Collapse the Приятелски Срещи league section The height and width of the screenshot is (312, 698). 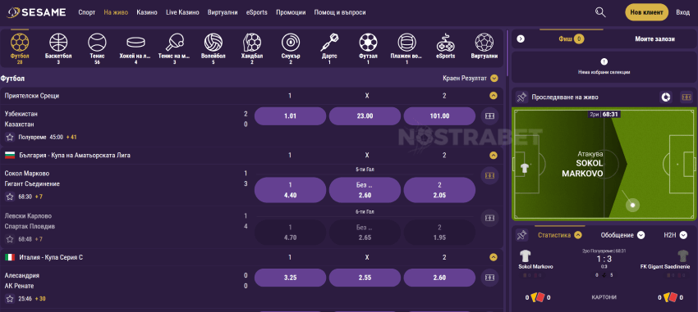point(494,96)
